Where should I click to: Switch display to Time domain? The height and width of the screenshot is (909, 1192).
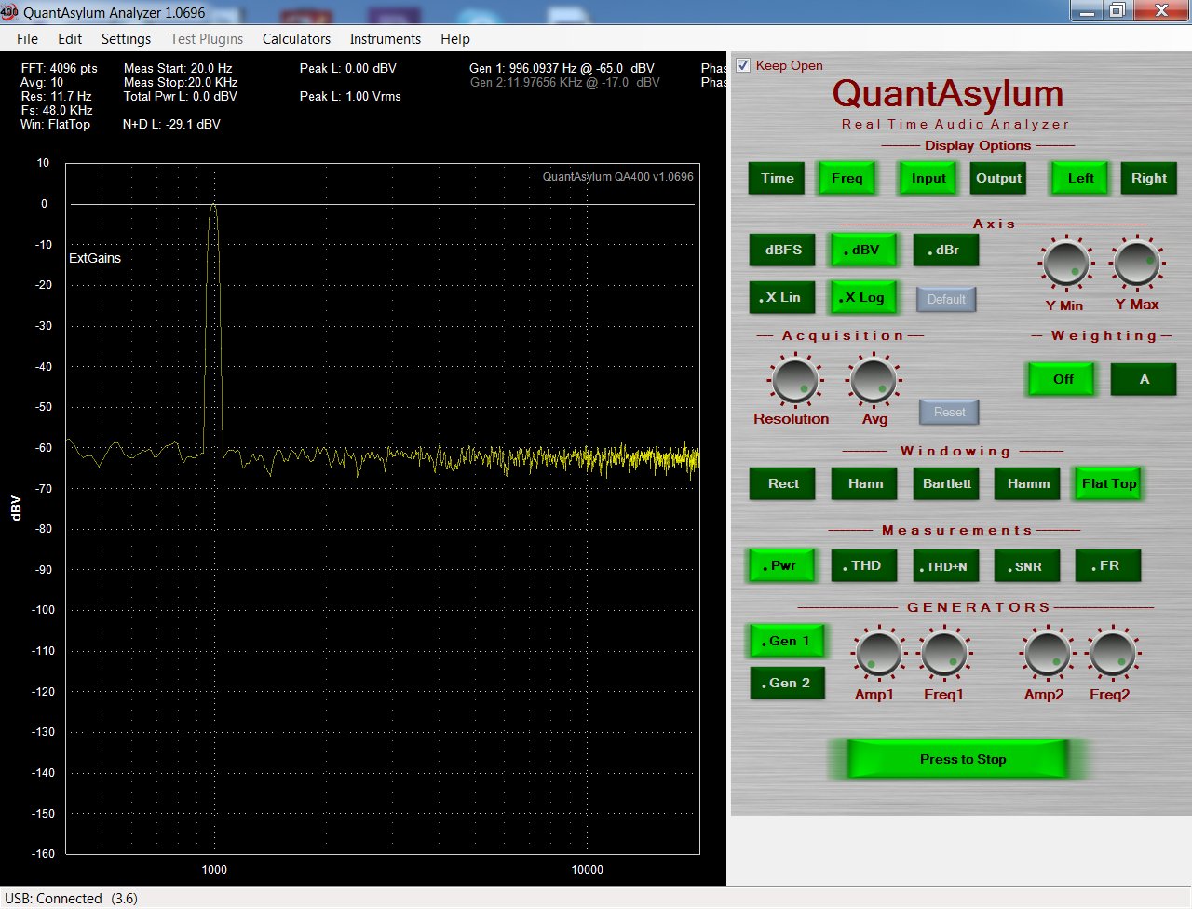(778, 179)
